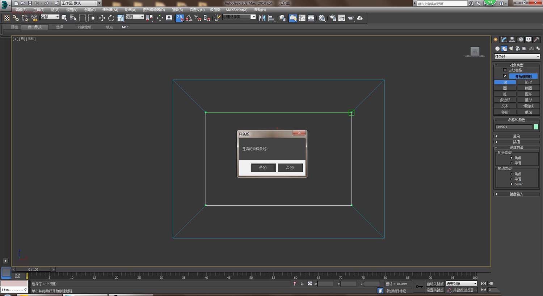Click the Render Production teapot icon
The image size is (543, 296).
pyautogui.click(x=350, y=18)
